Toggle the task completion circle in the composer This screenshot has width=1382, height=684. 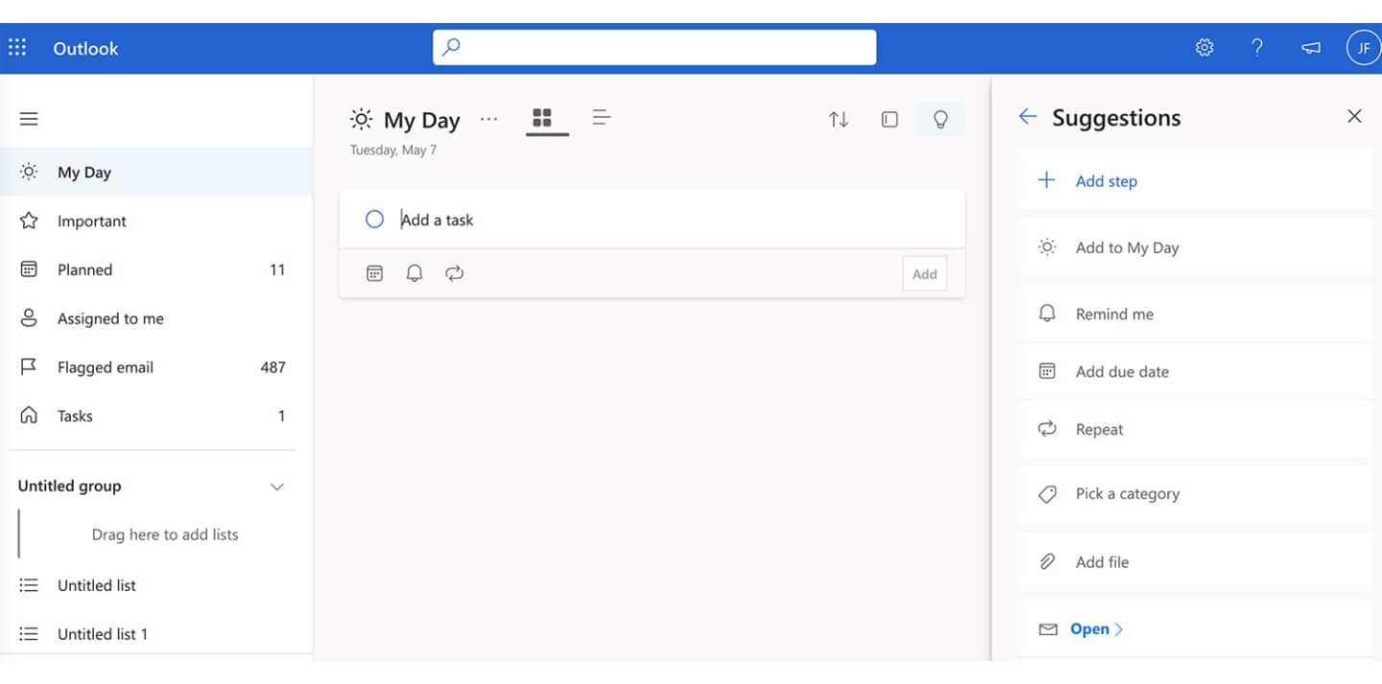374,219
